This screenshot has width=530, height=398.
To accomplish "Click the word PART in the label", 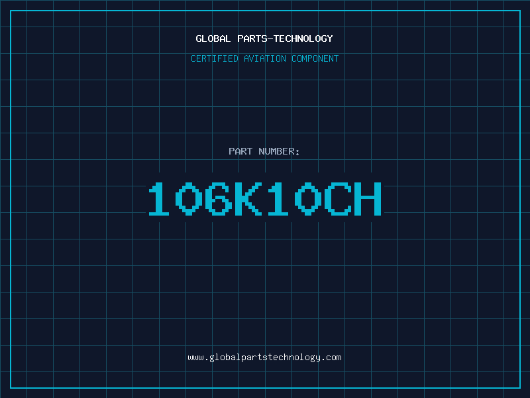I will (x=240, y=152).
